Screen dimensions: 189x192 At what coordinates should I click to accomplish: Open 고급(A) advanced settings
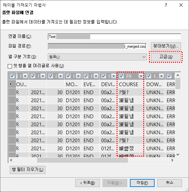[166, 57]
